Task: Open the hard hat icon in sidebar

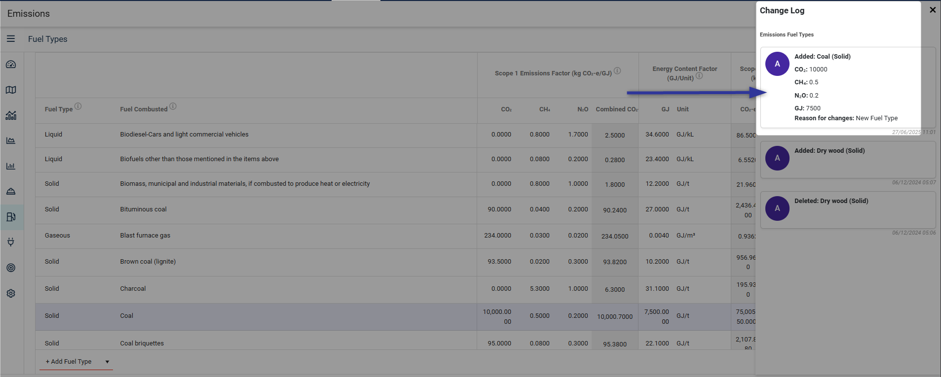Action: click(x=11, y=191)
